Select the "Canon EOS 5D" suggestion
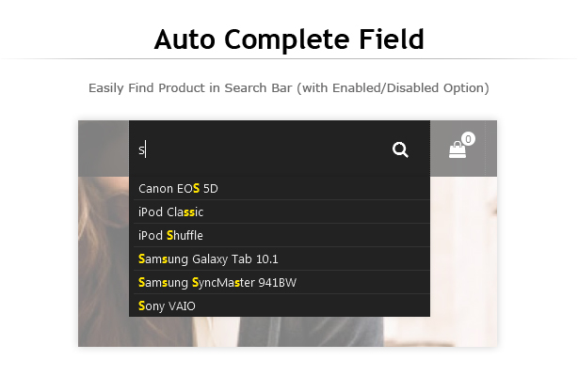 pyautogui.click(x=178, y=188)
